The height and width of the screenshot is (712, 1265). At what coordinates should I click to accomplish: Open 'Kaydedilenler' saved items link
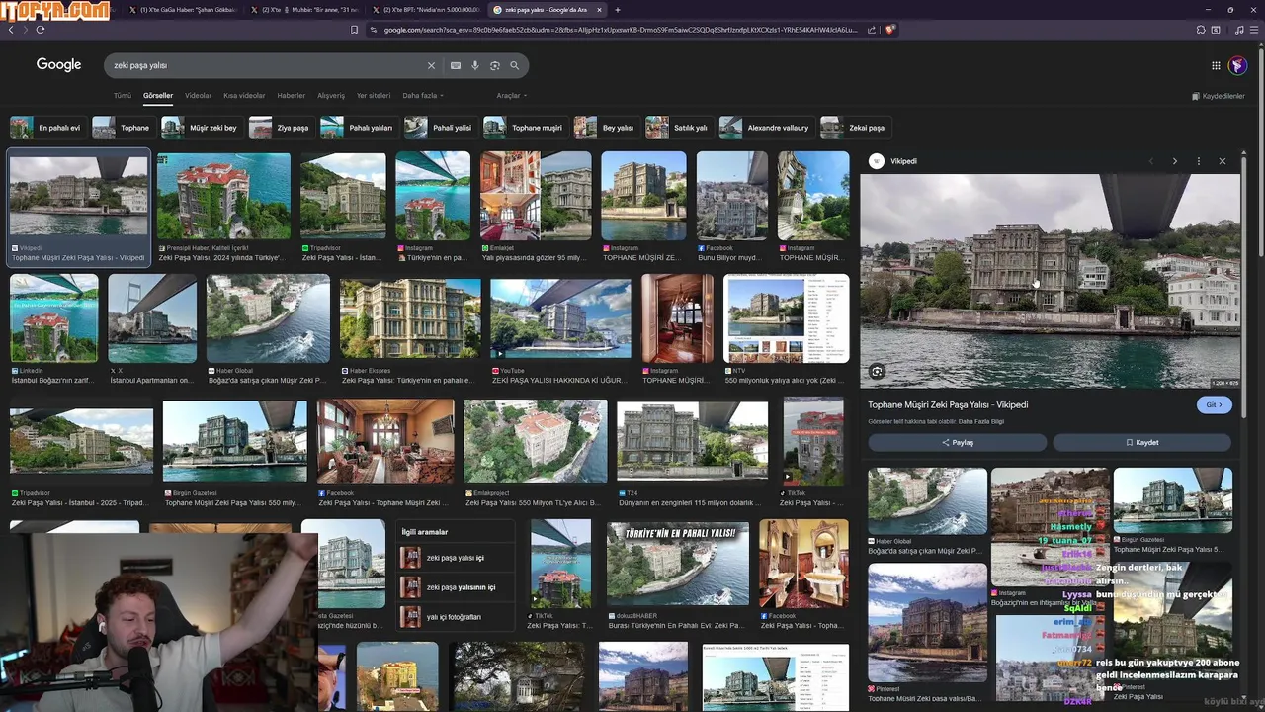click(x=1218, y=96)
